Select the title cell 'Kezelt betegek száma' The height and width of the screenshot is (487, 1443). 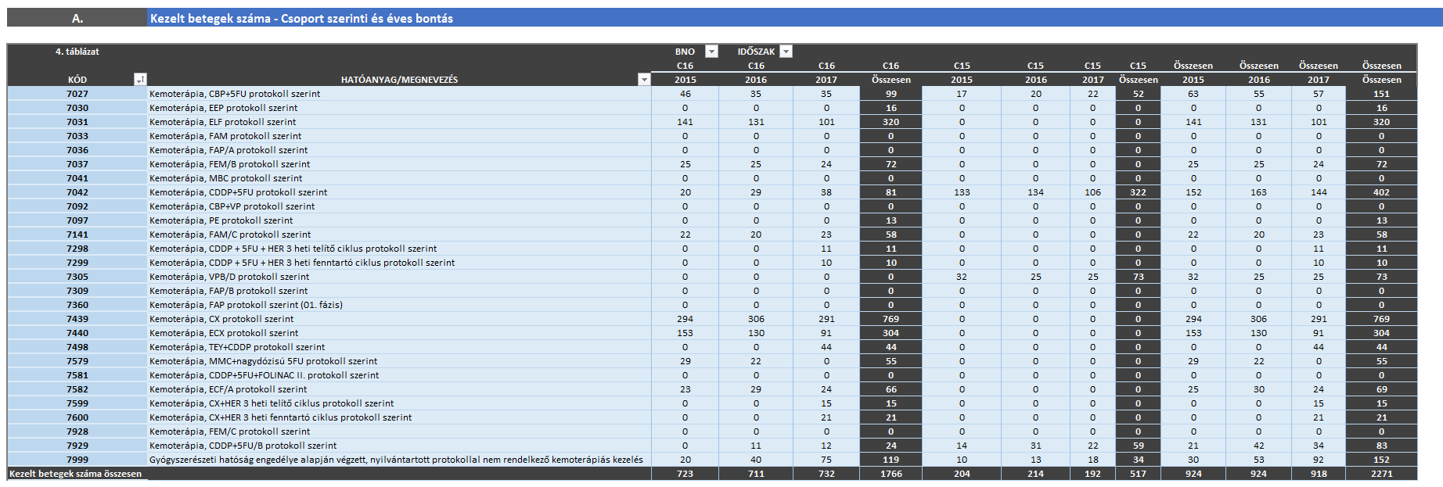301,18
